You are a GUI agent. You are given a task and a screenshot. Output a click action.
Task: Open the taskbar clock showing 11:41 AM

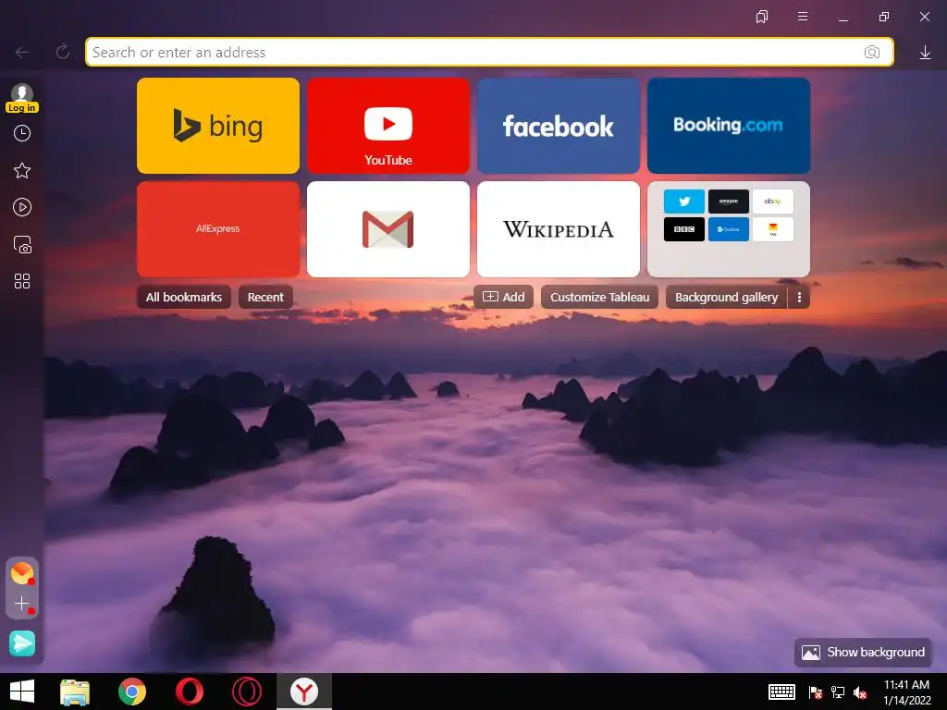pyautogui.click(x=906, y=692)
